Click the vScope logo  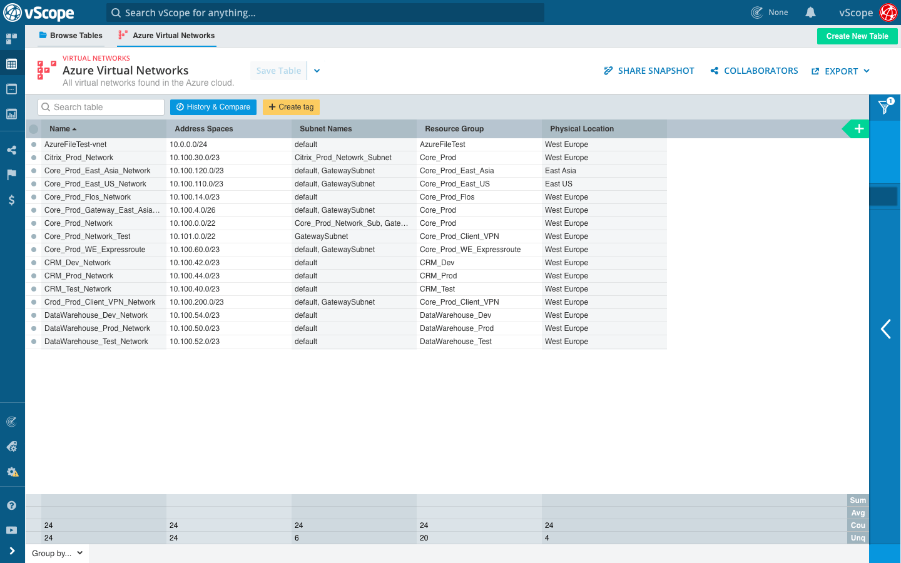39,13
